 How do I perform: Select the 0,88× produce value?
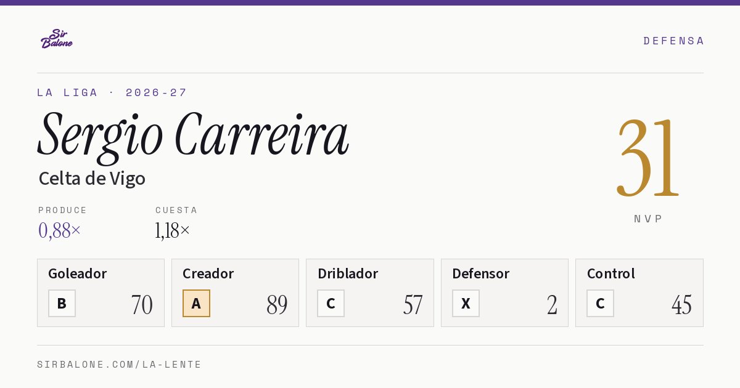pos(59,230)
